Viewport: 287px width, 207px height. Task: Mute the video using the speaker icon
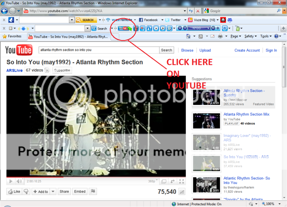(19, 181)
